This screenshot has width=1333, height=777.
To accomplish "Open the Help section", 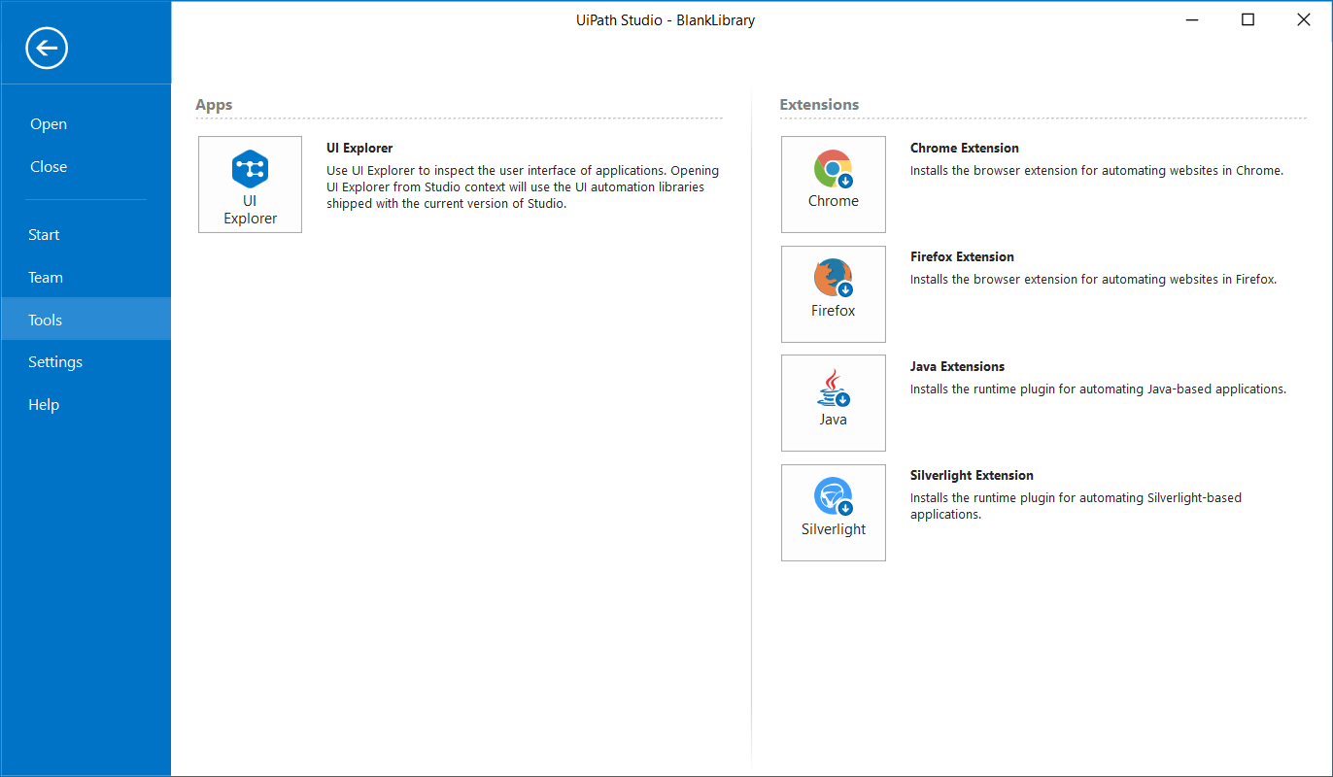I will coord(85,405).
